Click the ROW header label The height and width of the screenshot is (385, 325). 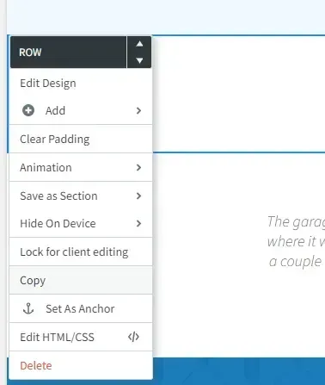pyautogui.click(x=30, y=53)
